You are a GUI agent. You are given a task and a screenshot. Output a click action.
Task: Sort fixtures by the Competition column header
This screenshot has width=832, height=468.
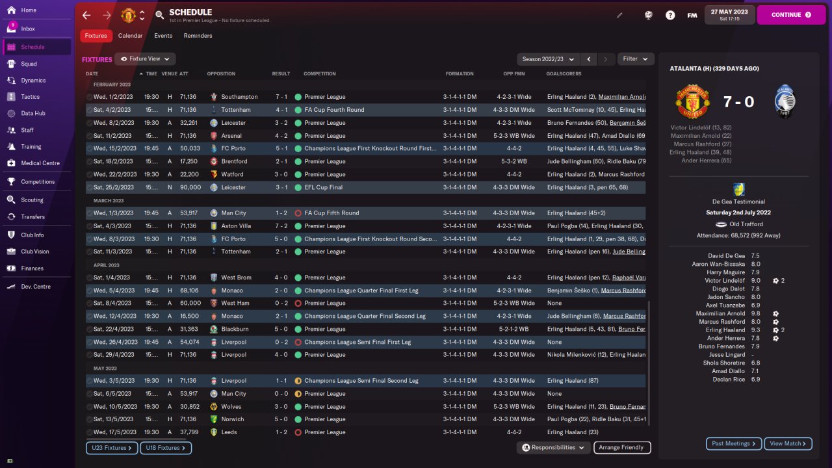320,74
